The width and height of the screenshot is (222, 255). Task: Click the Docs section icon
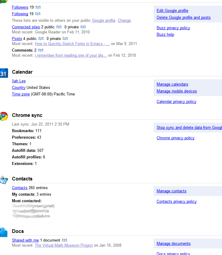(x=4, y=232)
